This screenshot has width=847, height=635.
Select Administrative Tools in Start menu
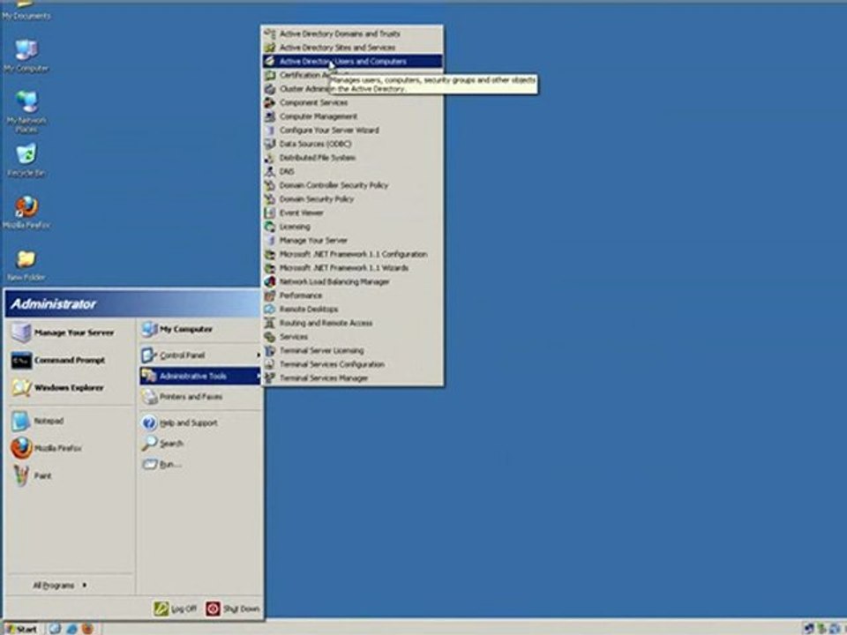200,376
